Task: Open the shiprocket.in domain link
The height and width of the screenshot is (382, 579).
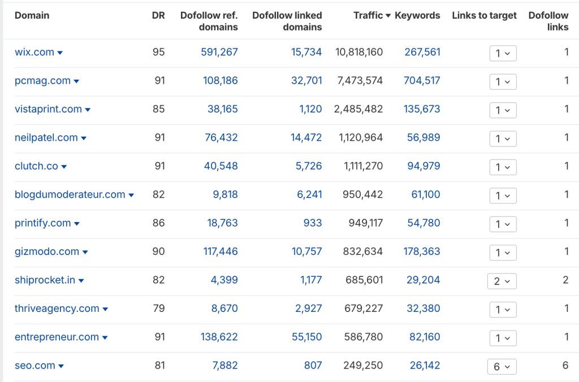Action: pos(45,280)
